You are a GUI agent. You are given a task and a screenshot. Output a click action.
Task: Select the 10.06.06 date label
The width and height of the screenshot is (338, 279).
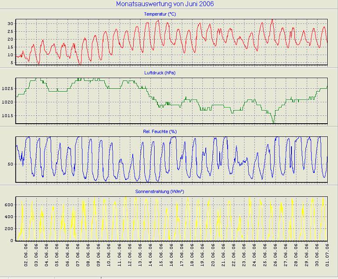pyautogui.click(x=109, y=254)
